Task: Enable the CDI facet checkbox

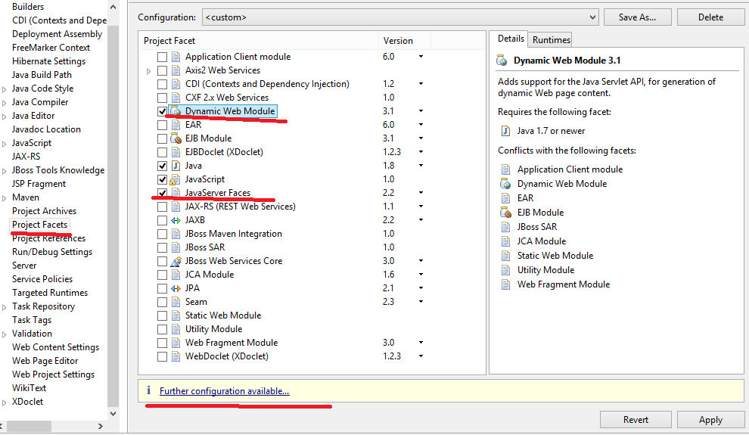Action: click(x=163, y=84)
